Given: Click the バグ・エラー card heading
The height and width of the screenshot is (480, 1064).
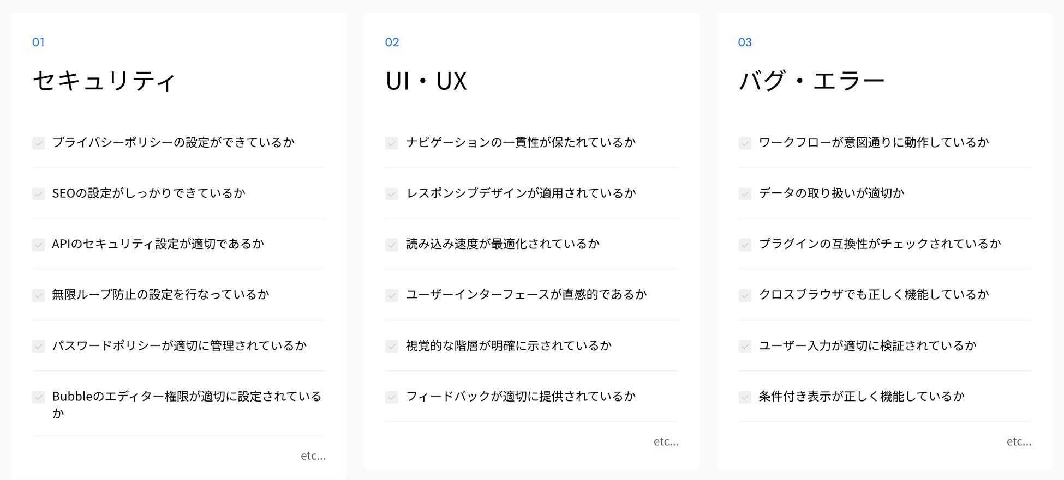Looking at the screenshot, I should [811, 81].
